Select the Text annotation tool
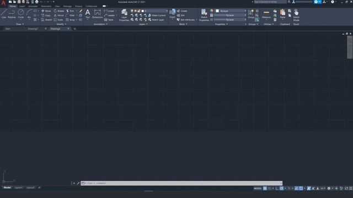Image resolution: width=353 pixels, height=198 pixels. coord(88,13)
